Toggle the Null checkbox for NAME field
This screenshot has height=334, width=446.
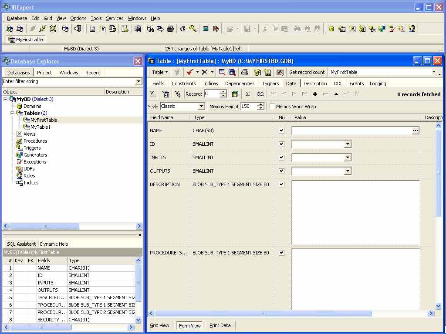[x=282, y=130]
